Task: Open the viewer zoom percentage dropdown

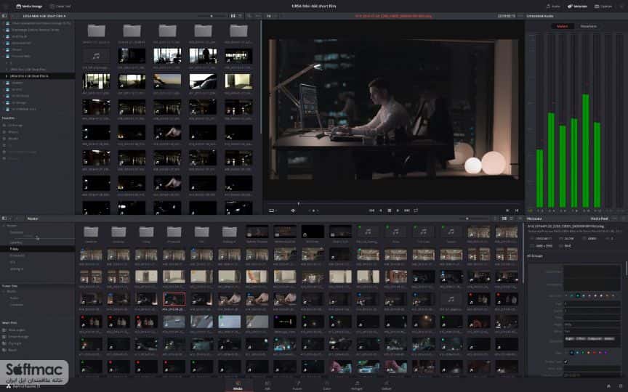Action: tap(270, 16)
